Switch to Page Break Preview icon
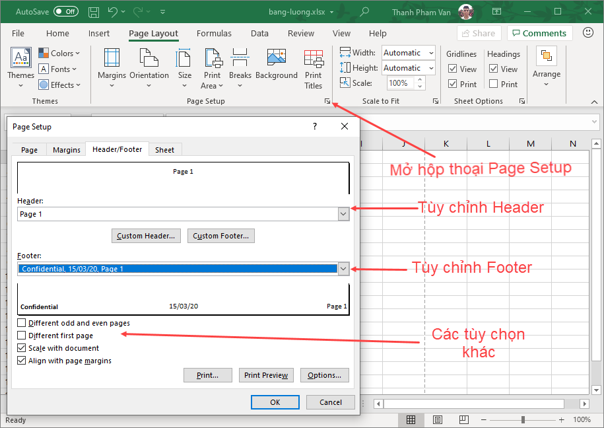The image size is (604, 428). coord(464,419)
